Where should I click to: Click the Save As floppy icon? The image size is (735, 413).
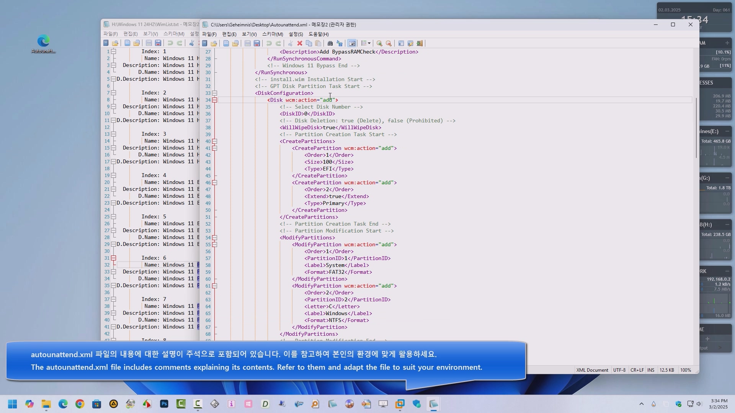point(257,43)
